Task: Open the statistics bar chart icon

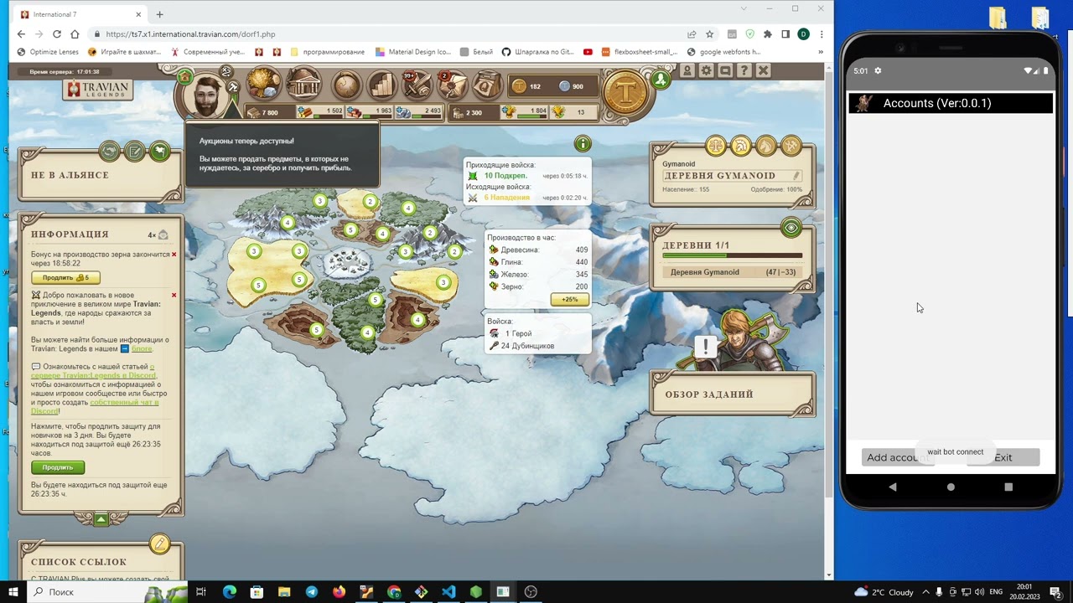Action: click(381, 85)
